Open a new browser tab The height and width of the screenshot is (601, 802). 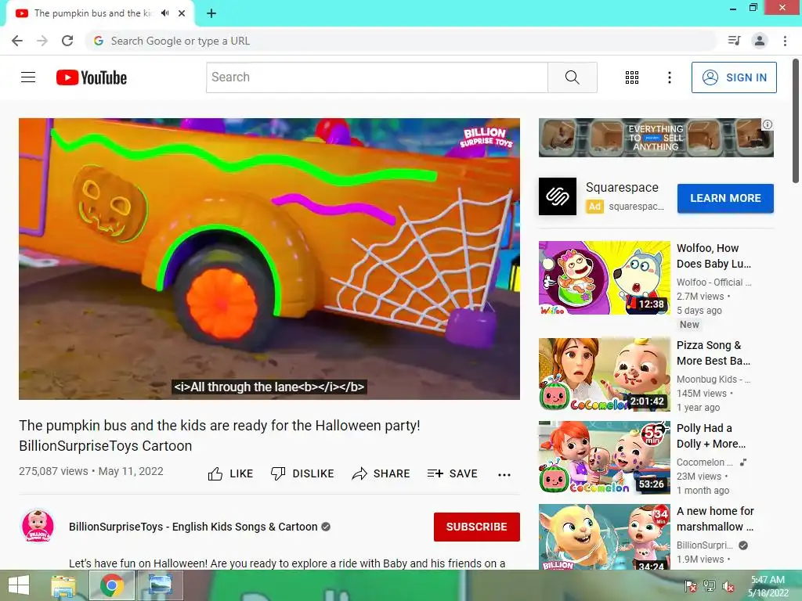tap(211, 13)
